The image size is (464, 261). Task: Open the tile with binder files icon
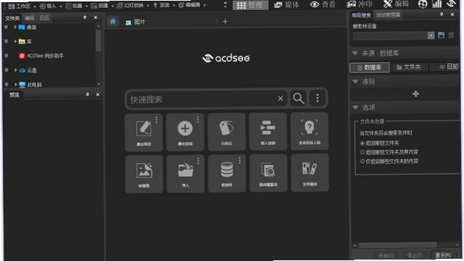310,173
